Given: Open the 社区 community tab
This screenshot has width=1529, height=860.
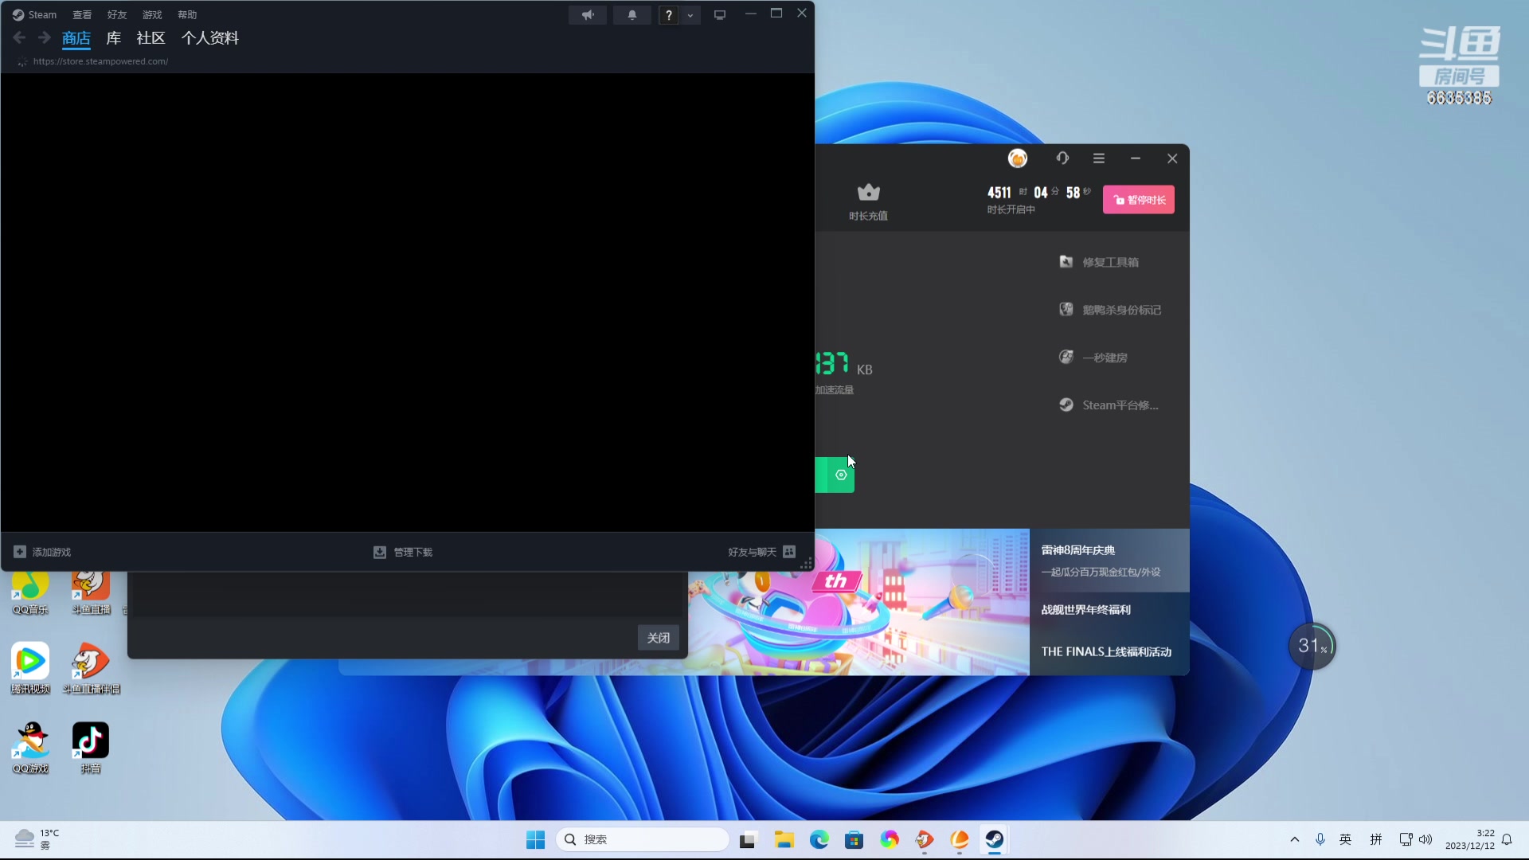Looking at the screenshot, I should click(x=151, y=38).
